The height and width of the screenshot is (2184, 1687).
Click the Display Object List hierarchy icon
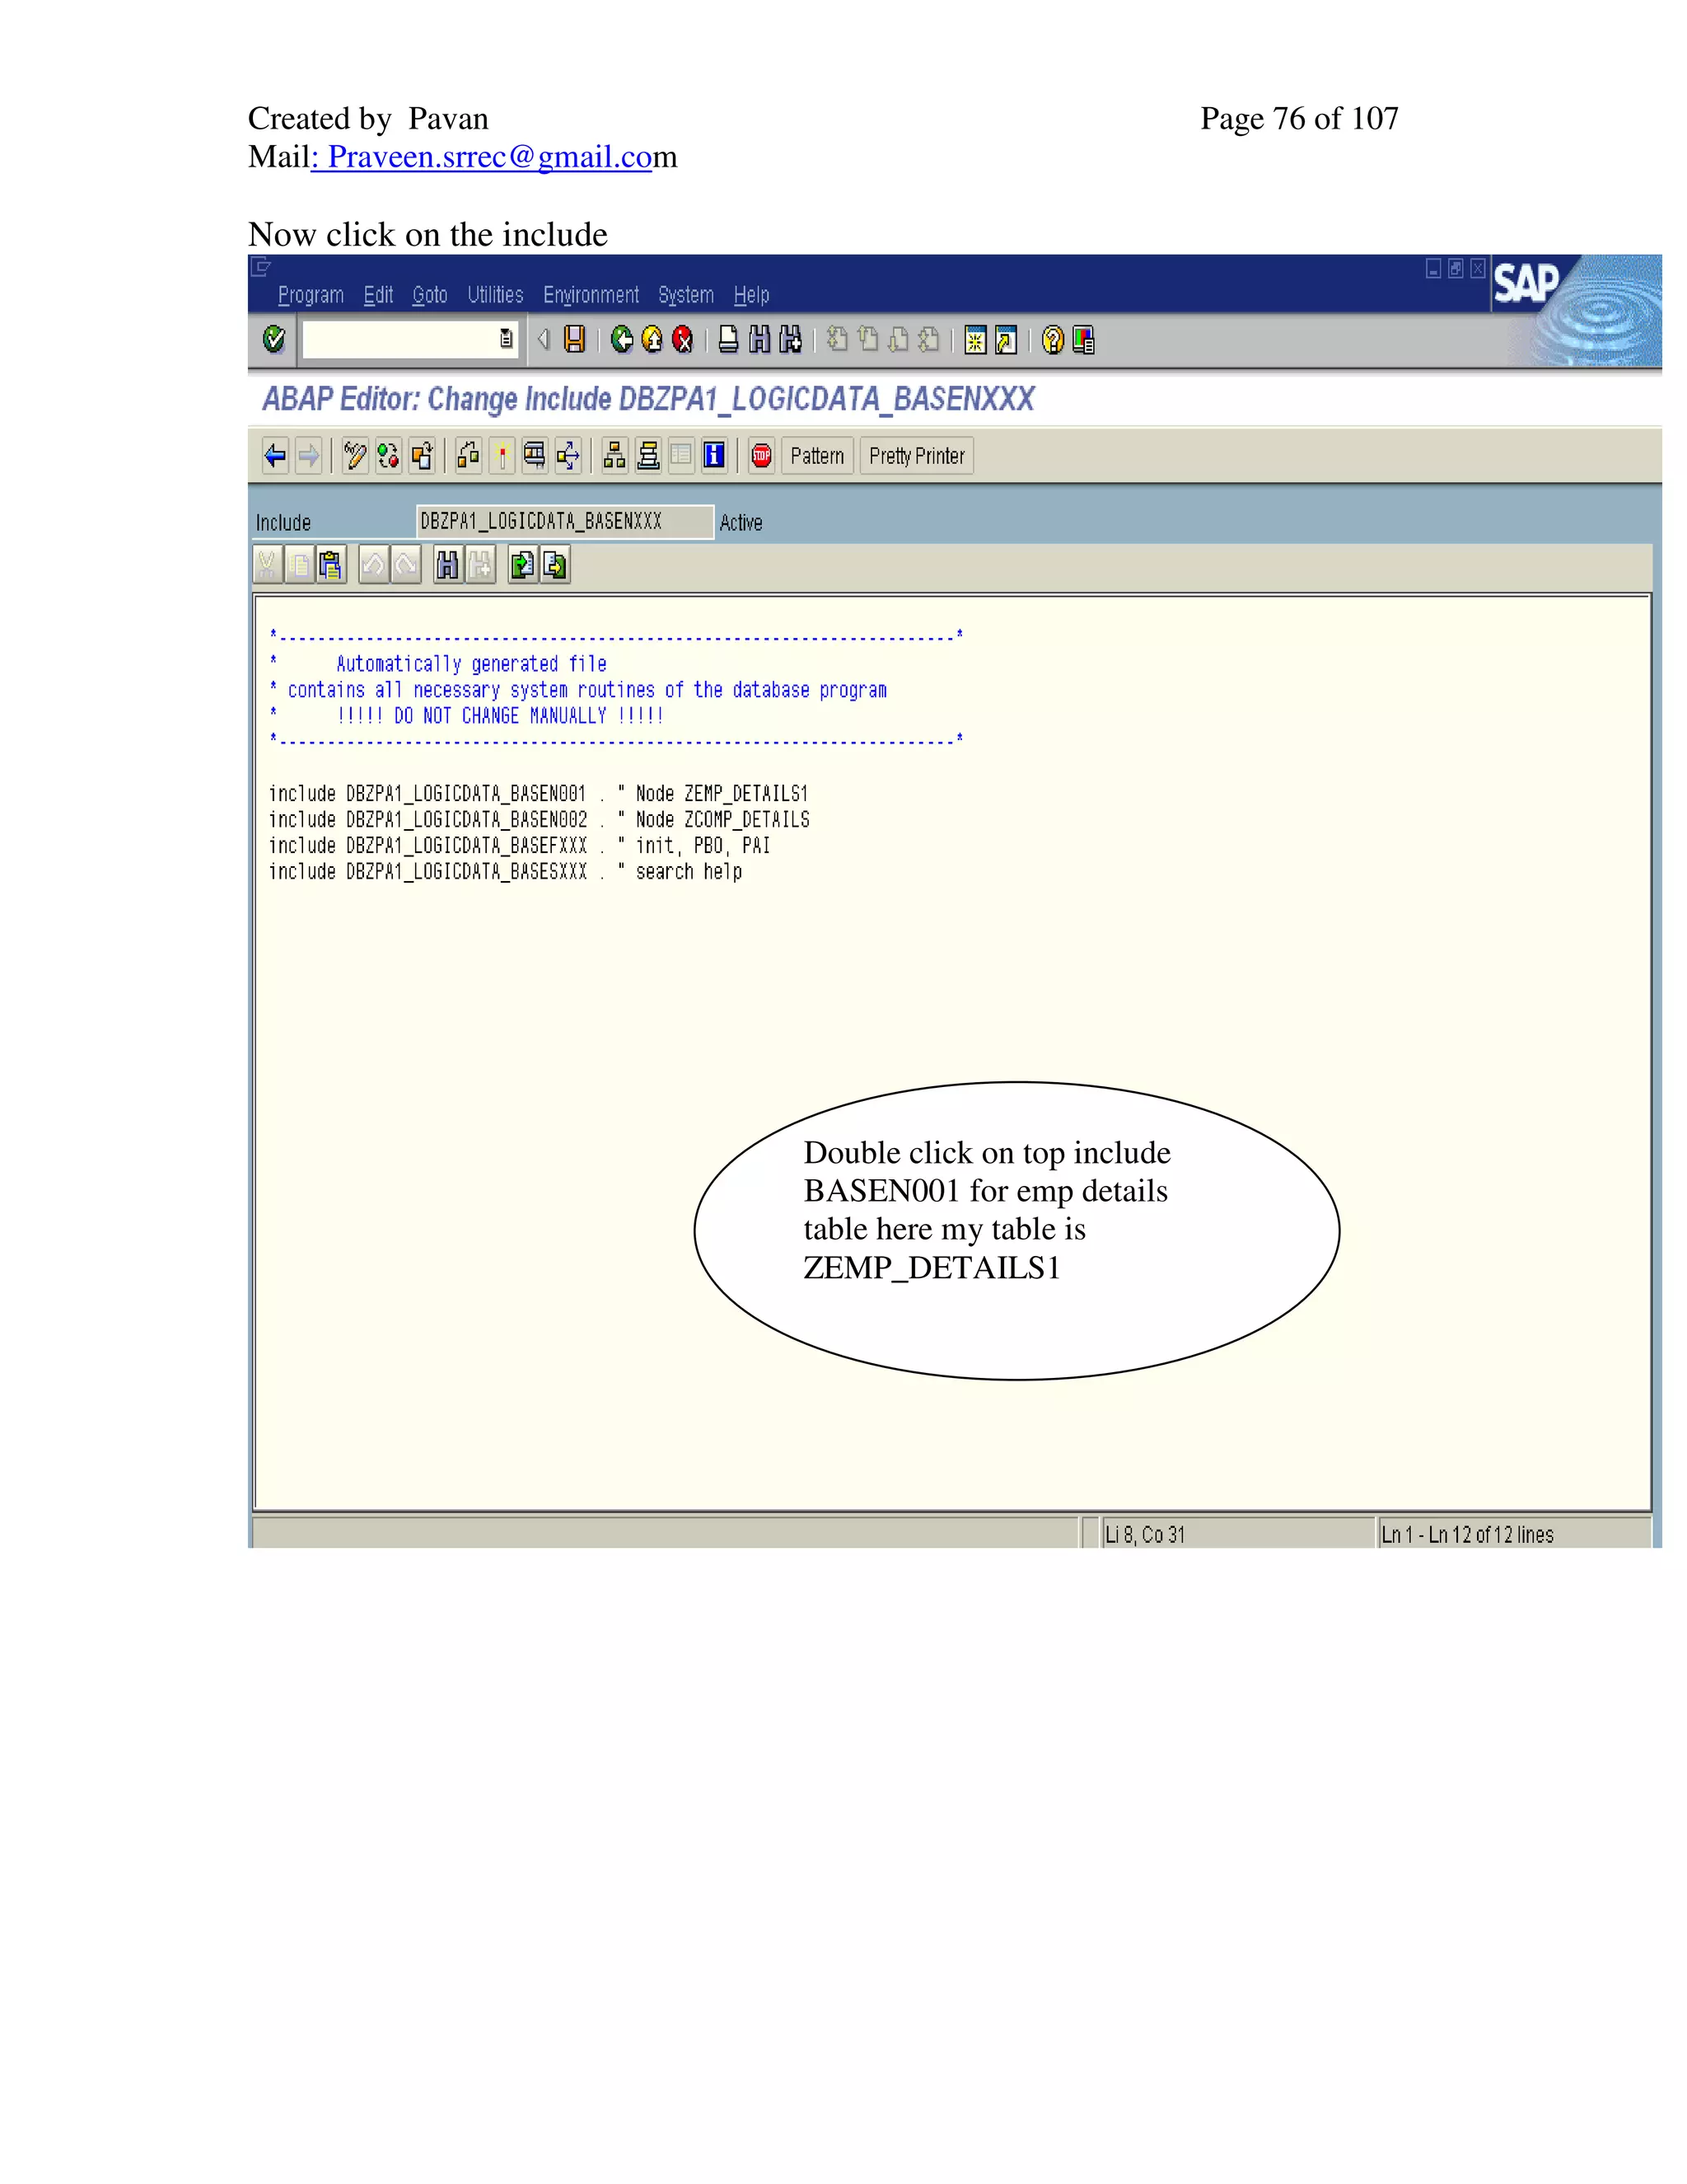tap(615, 456)
